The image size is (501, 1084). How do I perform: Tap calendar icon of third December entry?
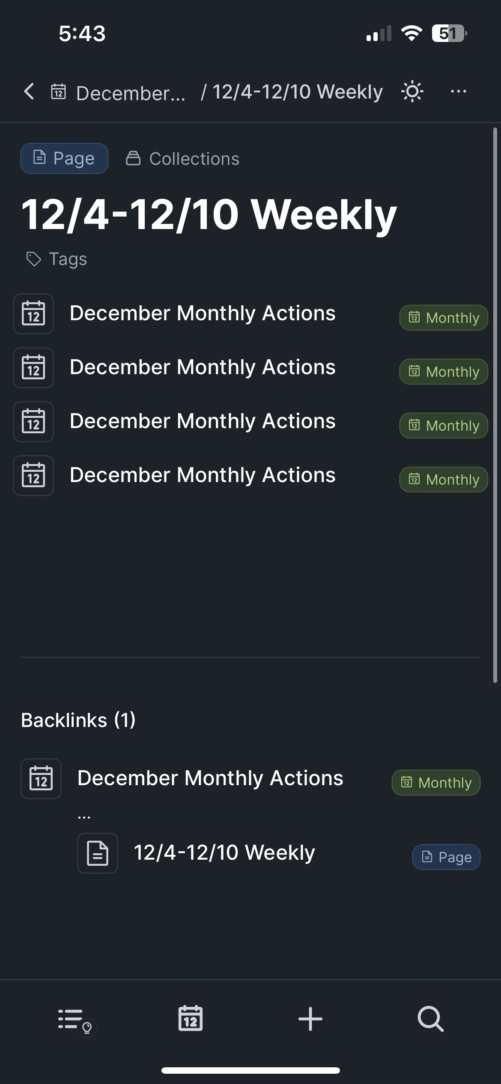pos(33,422)
